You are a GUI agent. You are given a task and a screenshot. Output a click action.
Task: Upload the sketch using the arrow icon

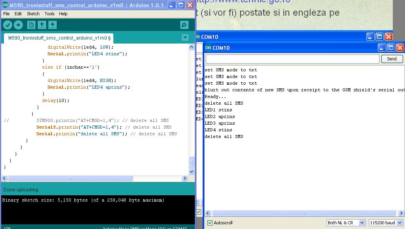(x=18, y=25)
